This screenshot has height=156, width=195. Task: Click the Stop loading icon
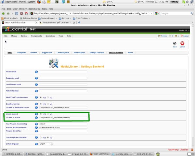tap(21, 13)
